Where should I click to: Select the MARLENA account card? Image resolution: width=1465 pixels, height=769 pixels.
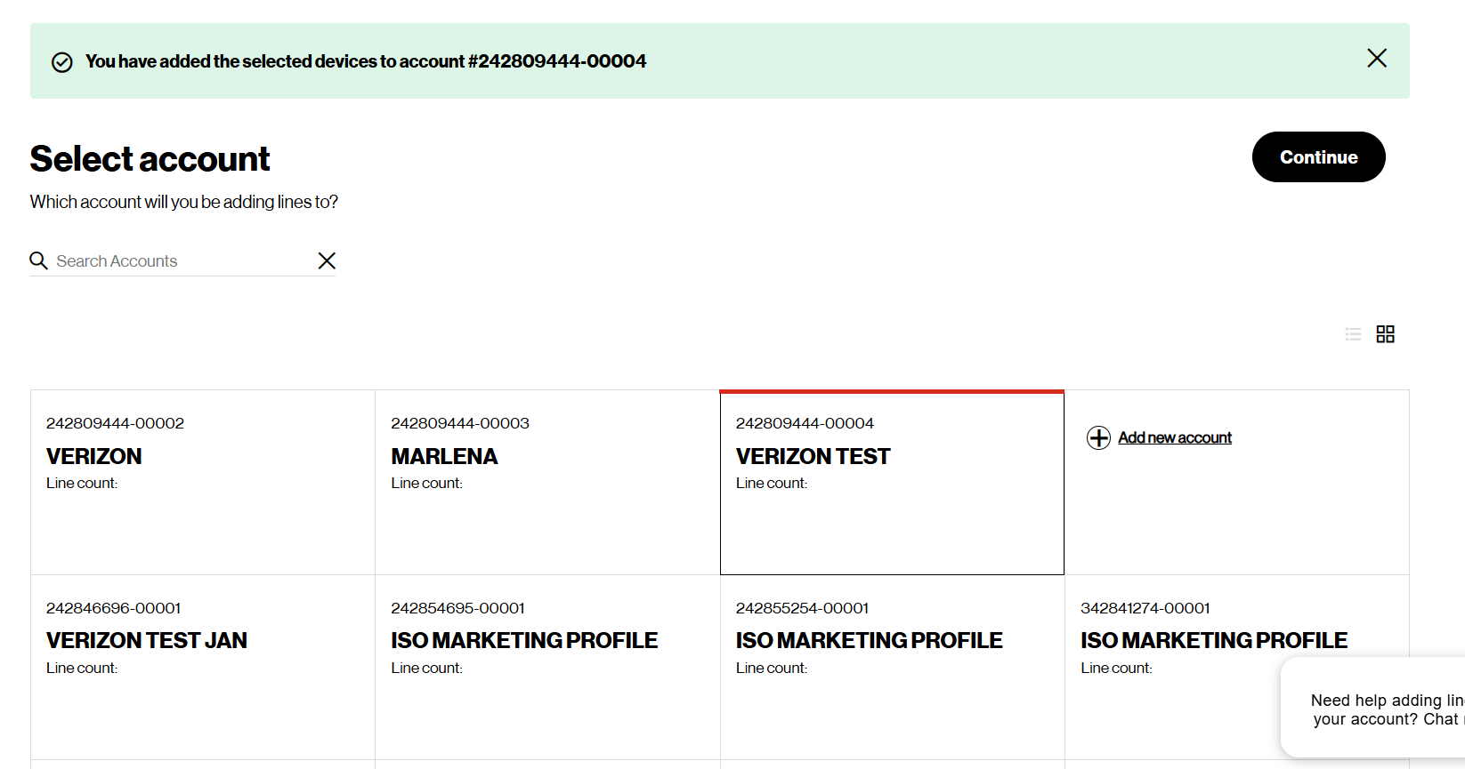pos(547,483)
